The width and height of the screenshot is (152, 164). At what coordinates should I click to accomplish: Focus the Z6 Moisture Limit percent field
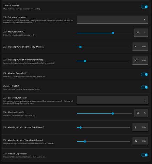coord(141,113)
